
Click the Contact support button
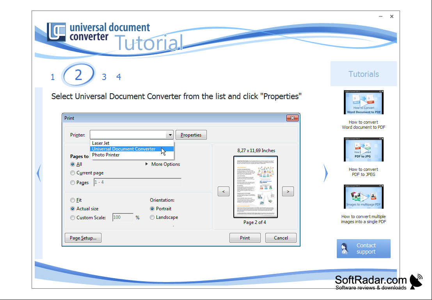(x=364, y=249)
